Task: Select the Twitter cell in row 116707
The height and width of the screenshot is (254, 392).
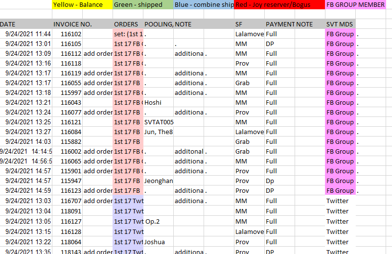Action: pos(340,201)
